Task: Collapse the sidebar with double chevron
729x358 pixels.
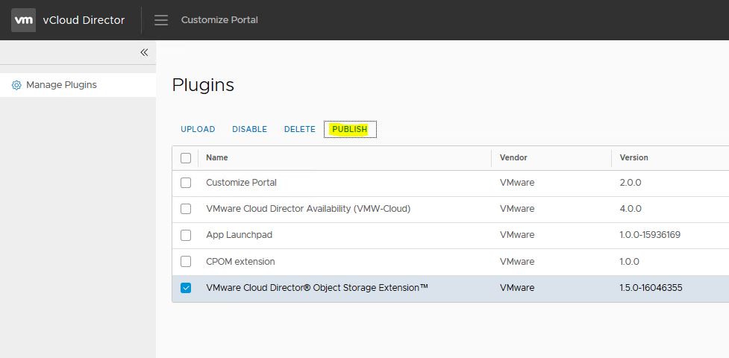Action: (144, 52)
